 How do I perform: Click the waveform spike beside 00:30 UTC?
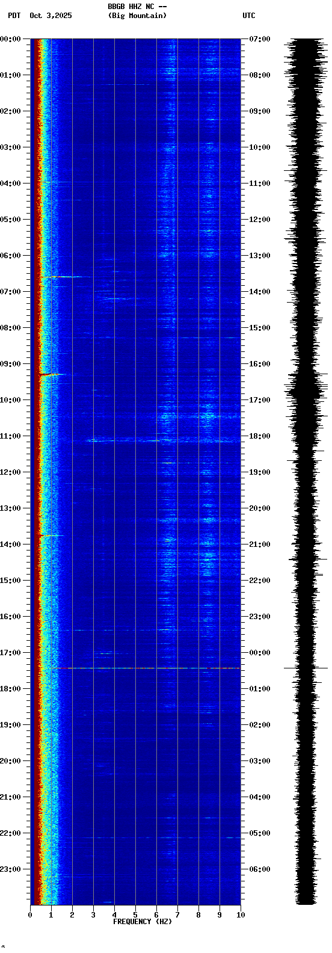(x=306, y=668)
